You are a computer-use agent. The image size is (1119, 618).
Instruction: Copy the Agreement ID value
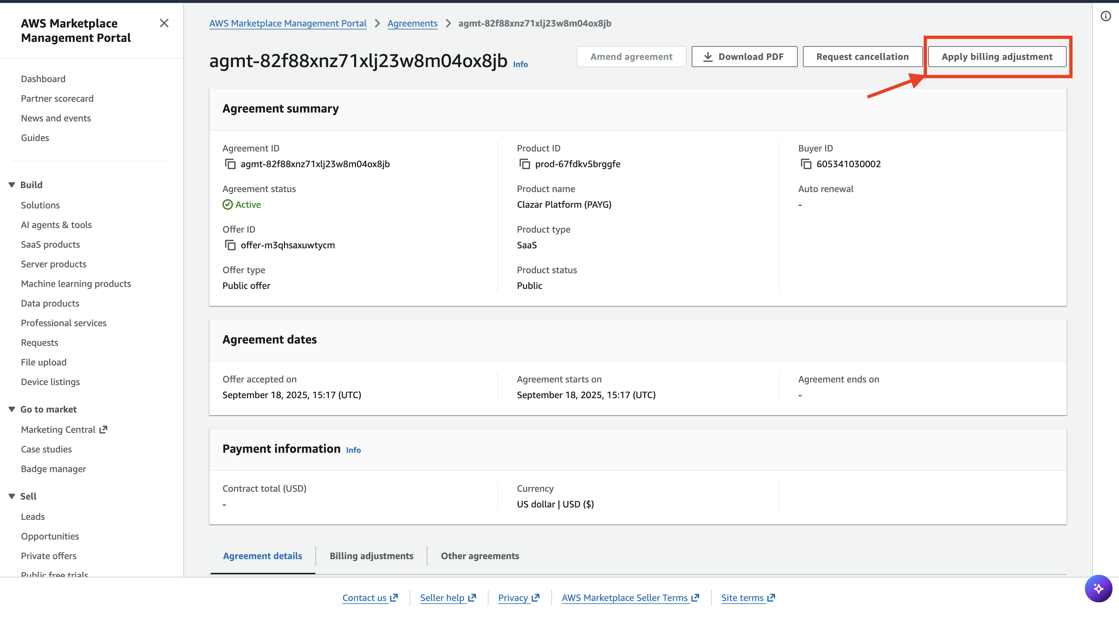pos(230,164)
